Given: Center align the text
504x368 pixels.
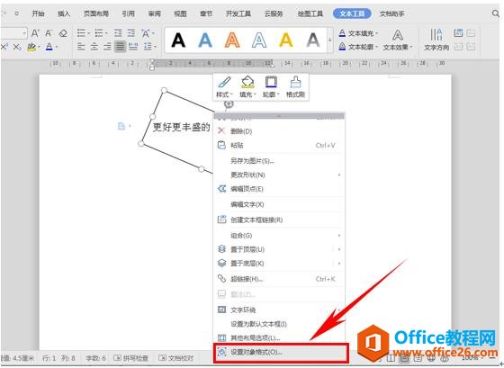Looking at the screenshot, I should [94, 47].
